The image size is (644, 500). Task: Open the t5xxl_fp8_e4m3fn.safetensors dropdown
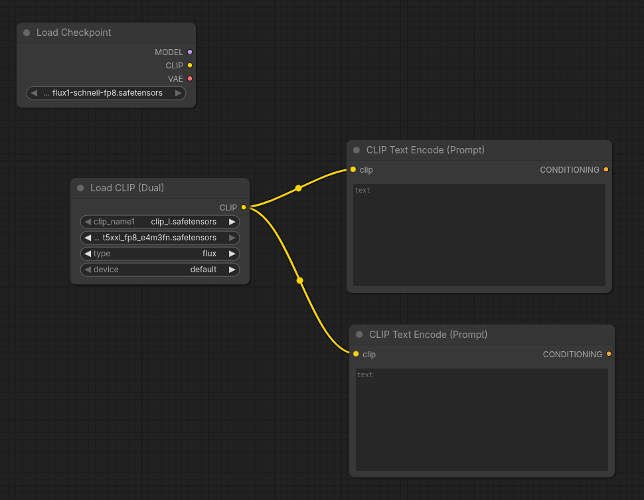[160, 238]
